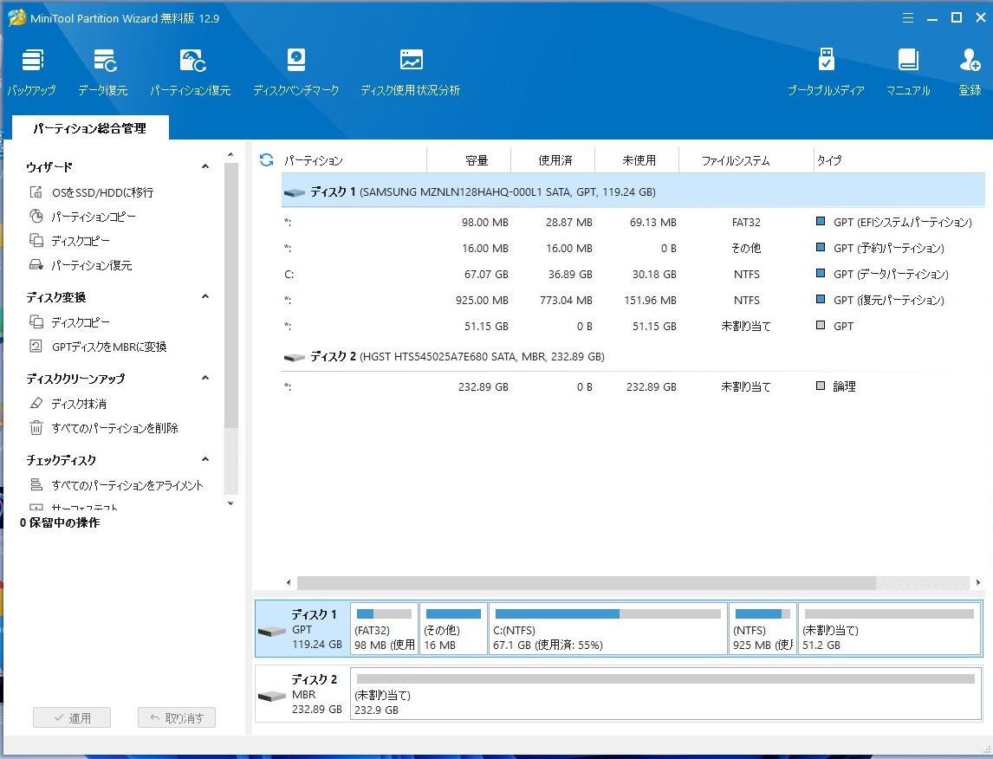
Task: Click the ブータブルメディア (Bootable Media) icon
Action: pos(826,61)
